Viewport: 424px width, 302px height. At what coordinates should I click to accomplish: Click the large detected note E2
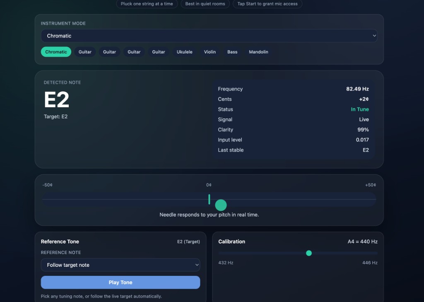point(57,100)
